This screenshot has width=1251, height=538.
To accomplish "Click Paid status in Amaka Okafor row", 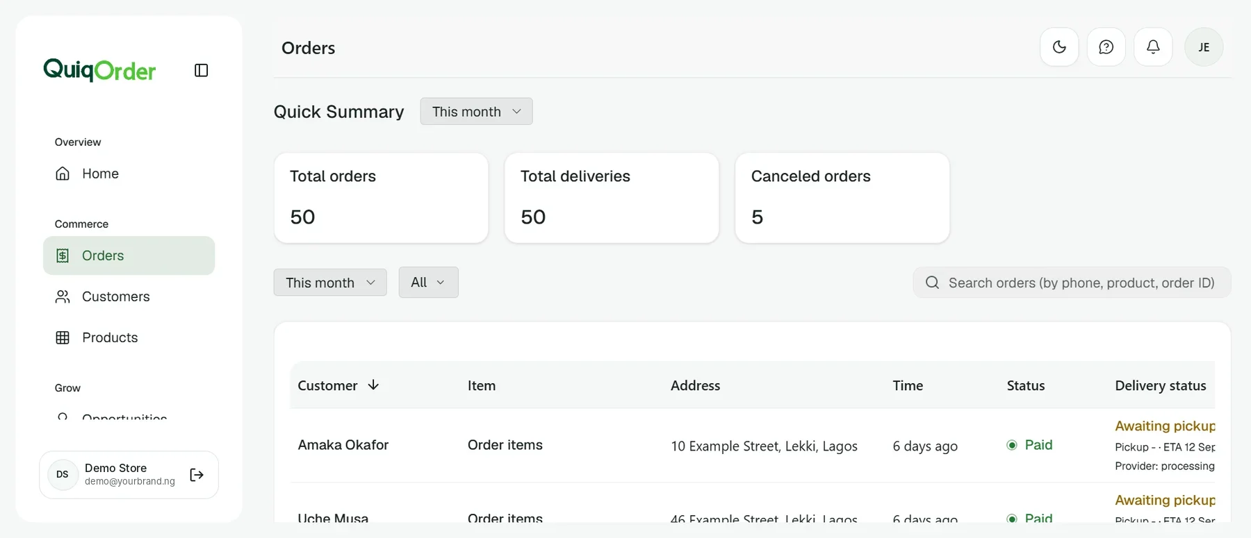I will click(1029, 445).
